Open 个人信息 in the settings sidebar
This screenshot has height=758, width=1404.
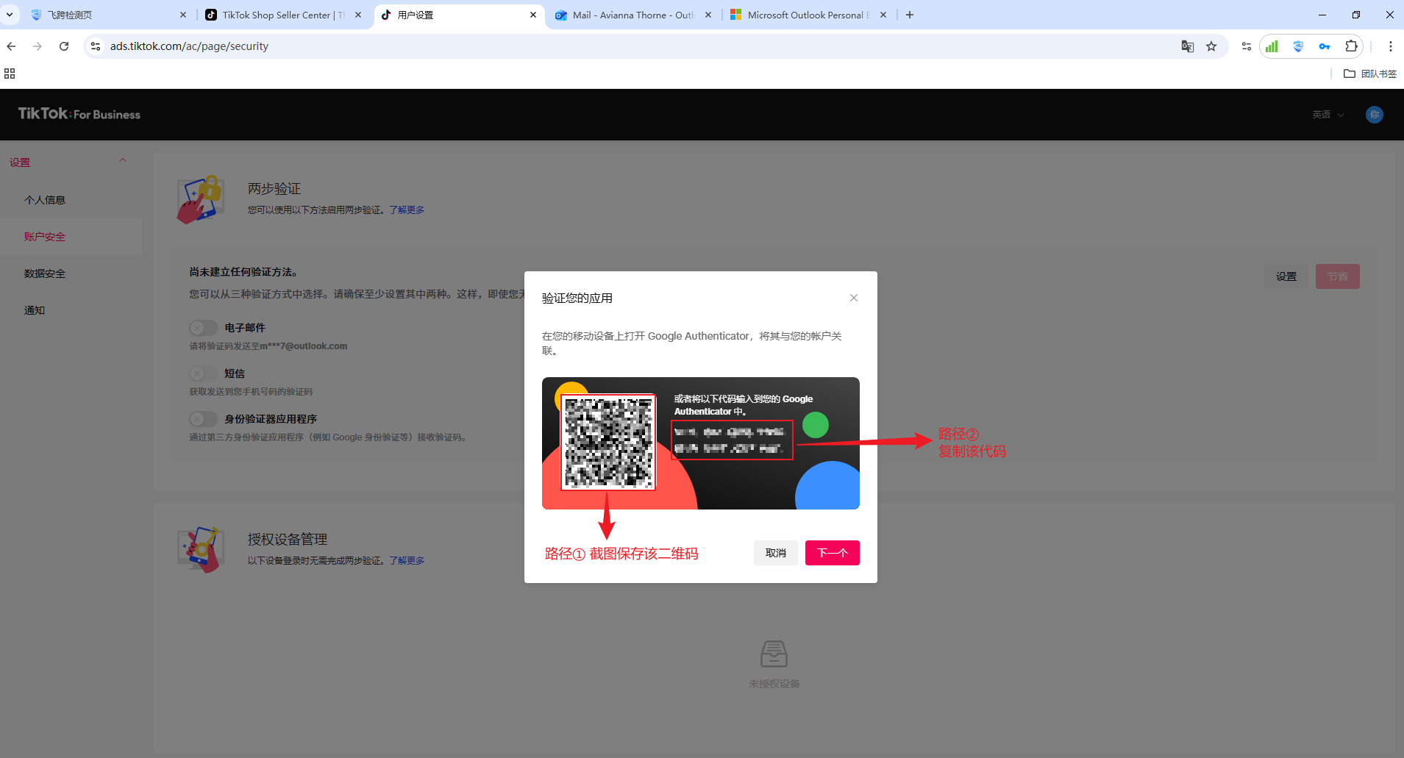coord(45,200)
